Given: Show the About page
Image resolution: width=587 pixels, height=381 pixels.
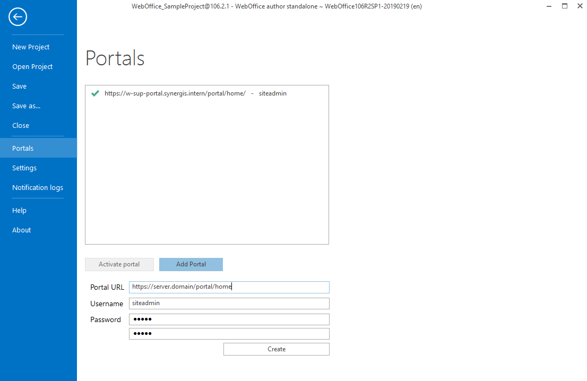Looking at the screenshot, I should [x=21, y=230].
